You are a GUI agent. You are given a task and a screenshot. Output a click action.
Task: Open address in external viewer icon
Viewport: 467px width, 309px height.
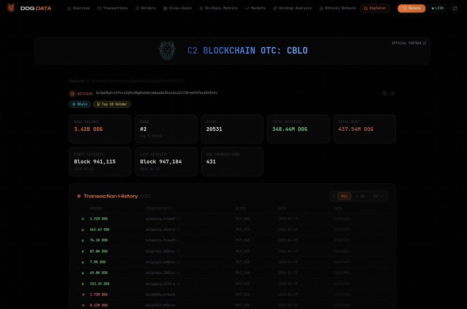(x=393, y=93)
